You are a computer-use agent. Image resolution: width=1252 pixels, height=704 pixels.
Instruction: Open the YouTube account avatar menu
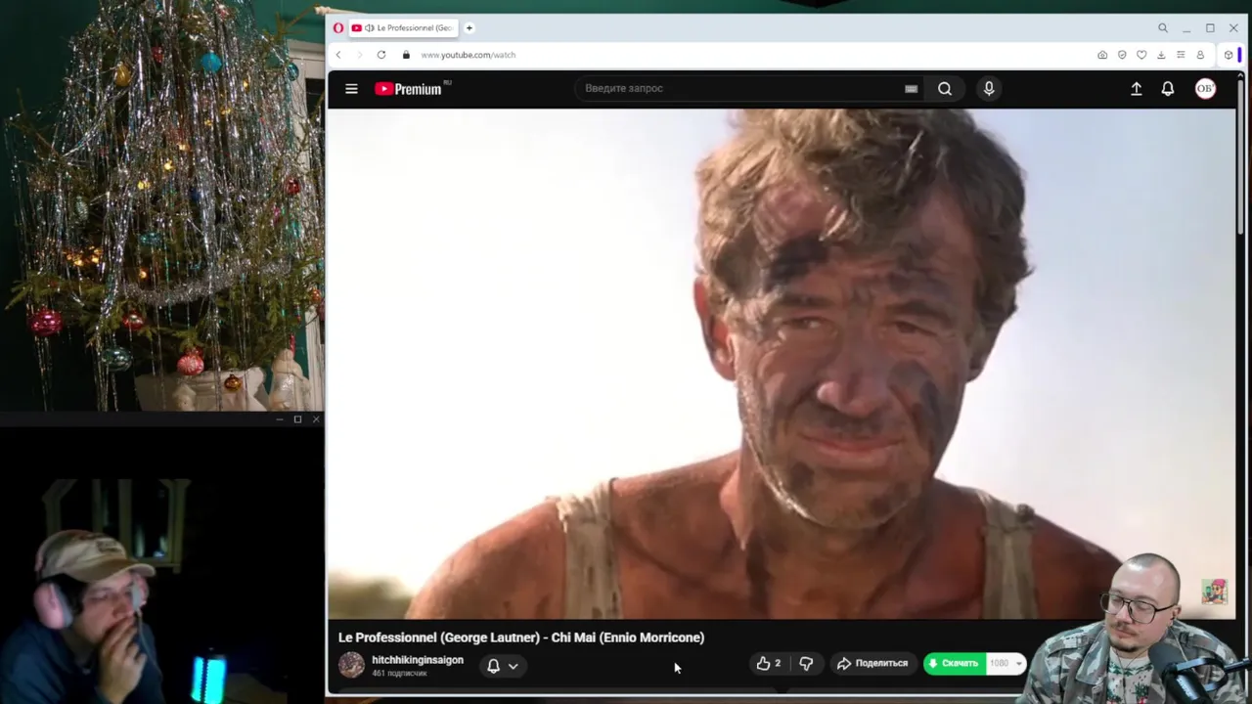[x=1205, y=89]
